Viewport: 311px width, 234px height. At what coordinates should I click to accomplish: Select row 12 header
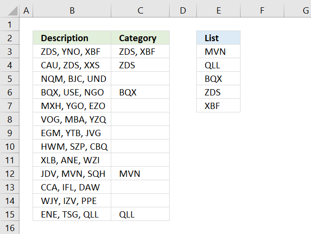click(9, 173)
